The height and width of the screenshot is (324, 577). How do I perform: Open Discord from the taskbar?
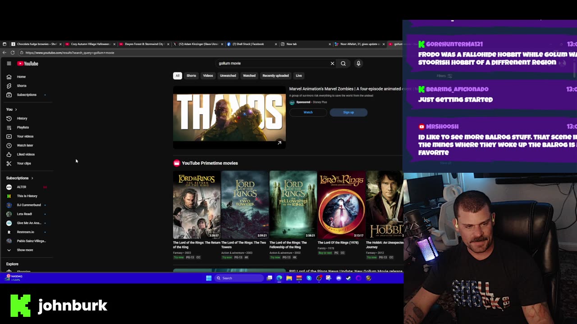[x=339, y=278]
